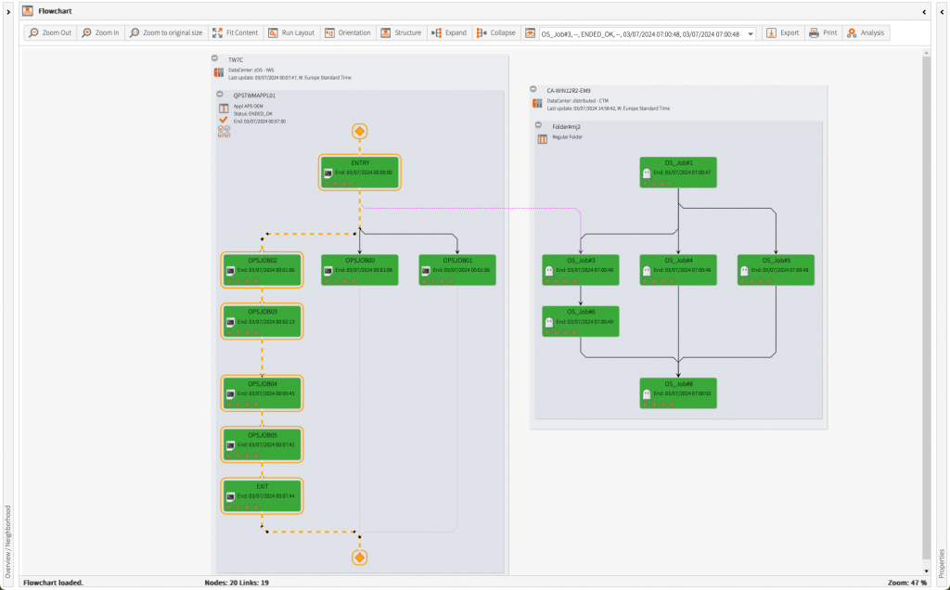
Task: Open the Analysis tool
Action: [x=866, y=32]
